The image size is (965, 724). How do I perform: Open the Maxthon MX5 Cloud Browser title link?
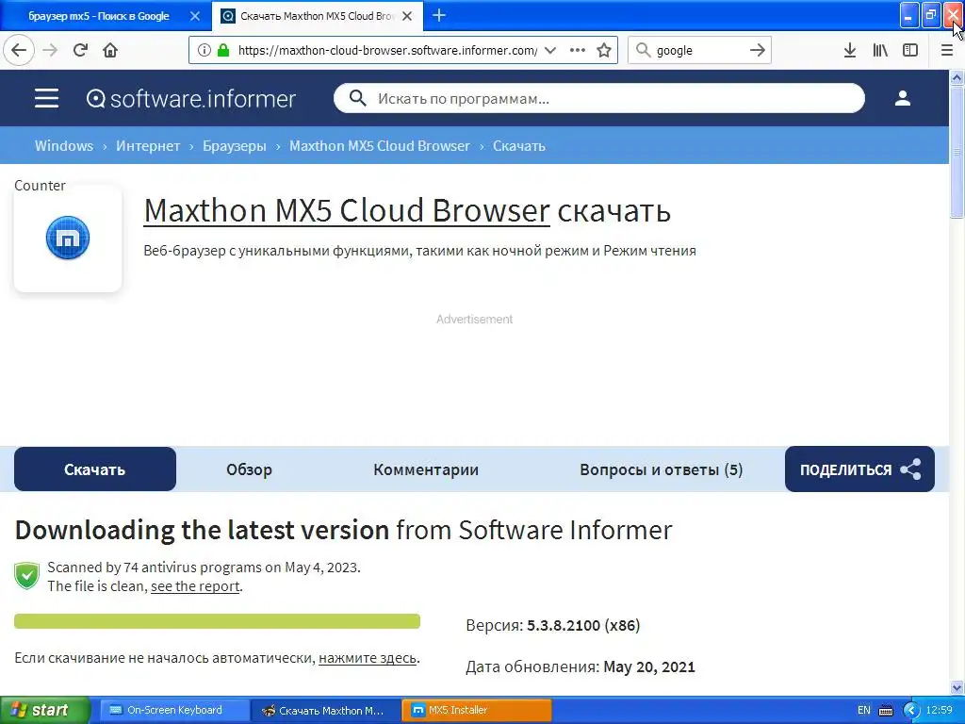point(347,210)
